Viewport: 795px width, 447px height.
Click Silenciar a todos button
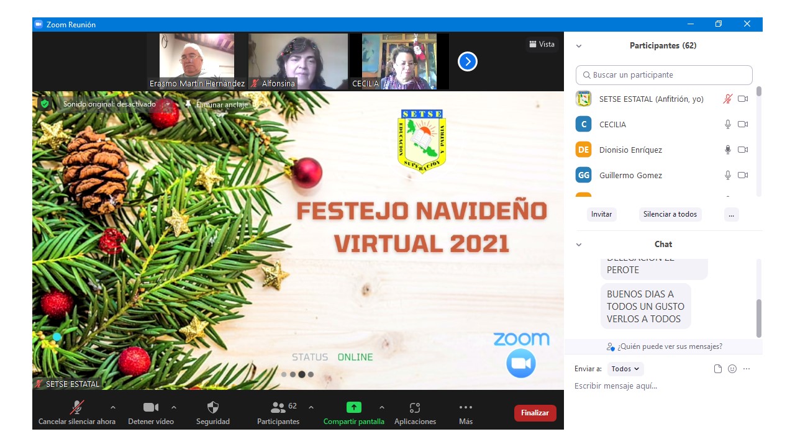coord(670,214)
